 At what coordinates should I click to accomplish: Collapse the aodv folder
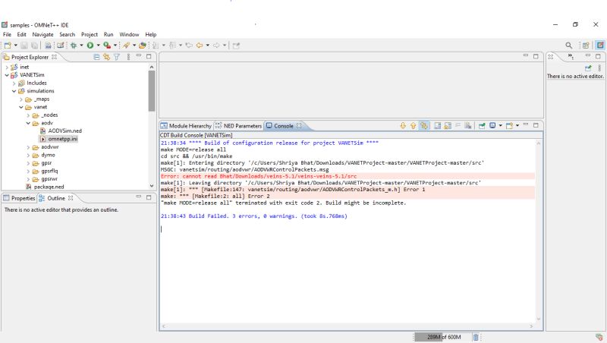click(28, 123)
